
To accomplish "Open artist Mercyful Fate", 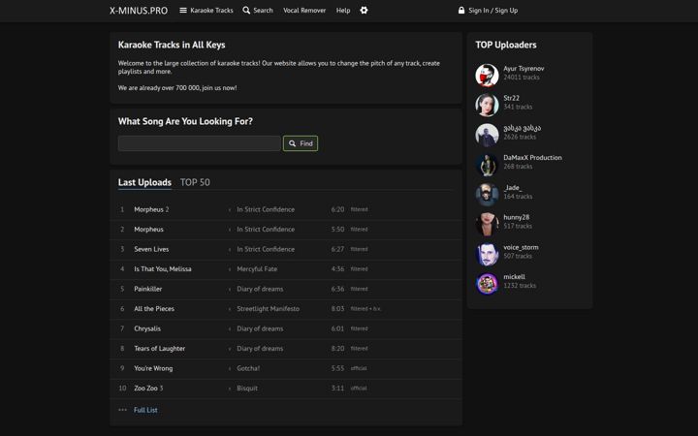I will tap(257, 269).
